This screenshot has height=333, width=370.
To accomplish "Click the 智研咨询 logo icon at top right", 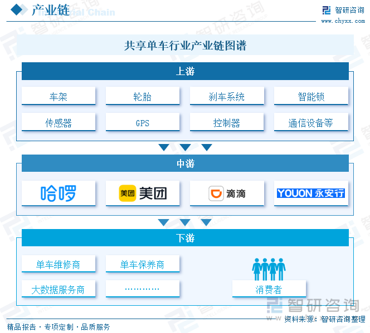I will pyautogui.click(x=327, y=10).
